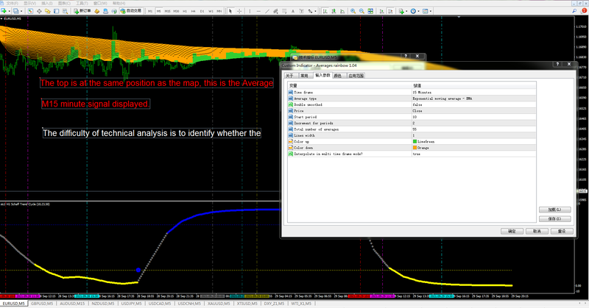Click the LimeGreen Color up swatch

pyautogui.click(x=415, y=141)
